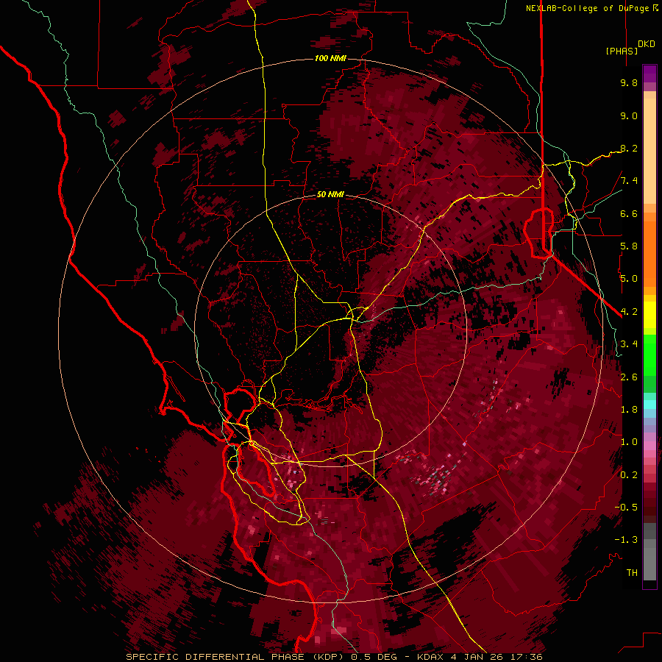Click the 1.0 scale value label
The image size is (662, 662).
tap(629, 442)
